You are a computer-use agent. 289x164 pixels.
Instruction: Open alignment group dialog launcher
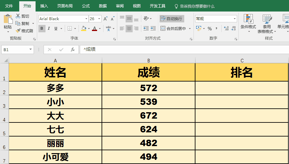click(191, 39)
